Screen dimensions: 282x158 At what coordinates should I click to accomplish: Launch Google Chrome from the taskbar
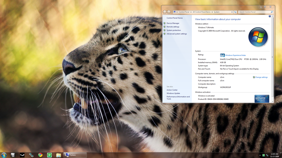pos(40,155)
